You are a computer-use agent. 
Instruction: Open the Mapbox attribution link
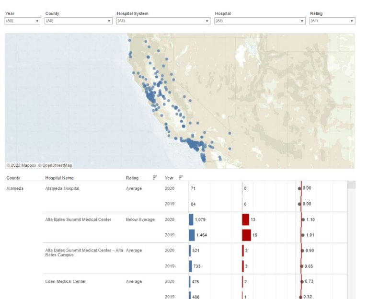click(21, 165)
